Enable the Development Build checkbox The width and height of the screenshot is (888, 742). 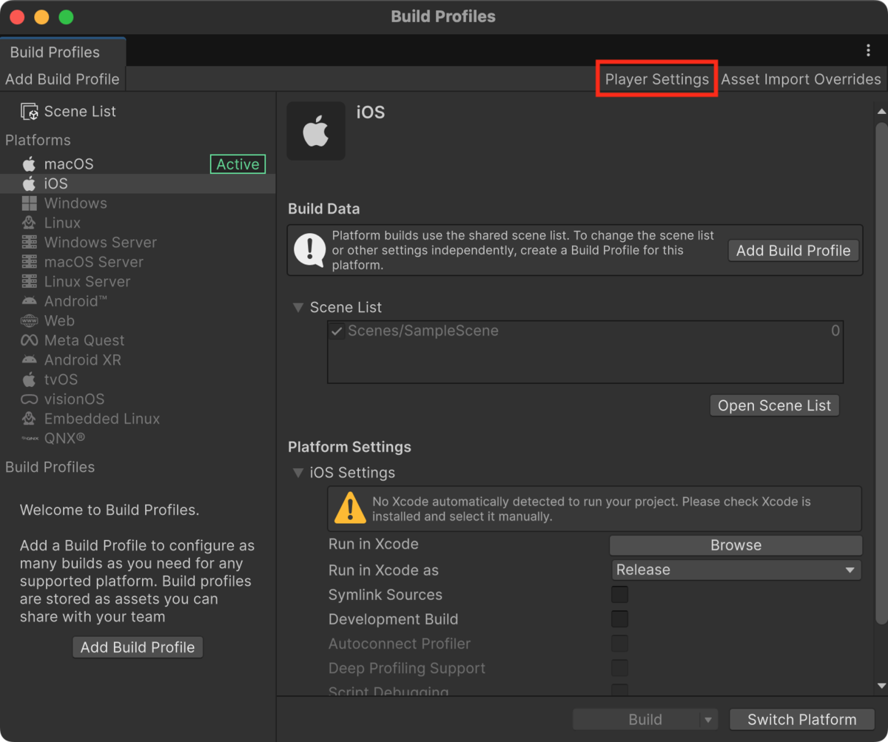click(619, 618)
